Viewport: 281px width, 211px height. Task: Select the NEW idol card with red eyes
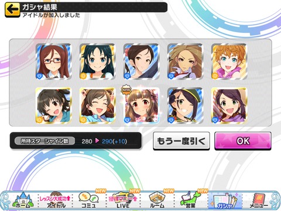141,105
